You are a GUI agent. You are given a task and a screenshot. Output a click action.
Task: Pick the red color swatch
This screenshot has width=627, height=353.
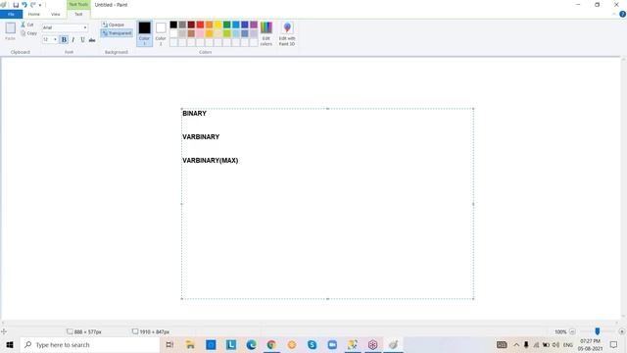pos(200,25)
